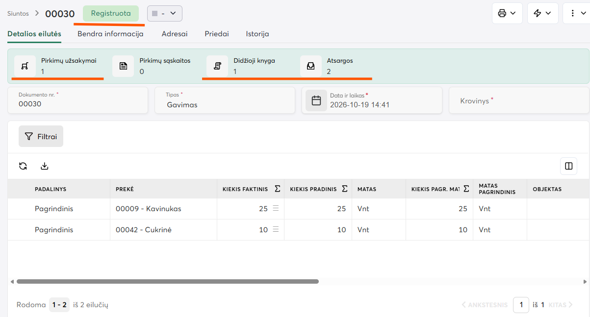Open the Atsargos inventory tray icon
This screenshot has height=317, width=590.
310,66
